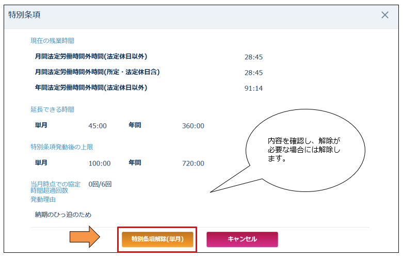403x258 pixels.
Task: Click the 発動理由 heading
Action: click(43, 199)
